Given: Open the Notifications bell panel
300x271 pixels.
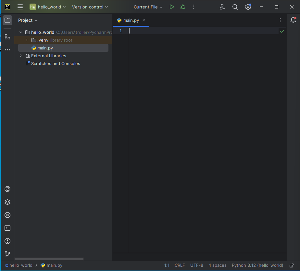Looking at the screenshot, I should (x=293, y=20).
